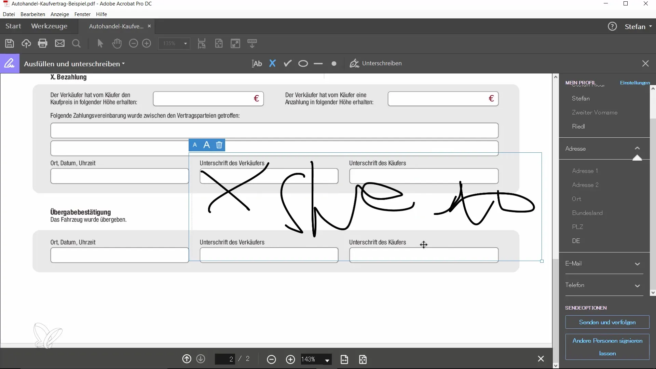The width and height of the screenshot is (656, 369).
Task: Open the Bearbeiten menu
Action: click(x=32, y=14)
